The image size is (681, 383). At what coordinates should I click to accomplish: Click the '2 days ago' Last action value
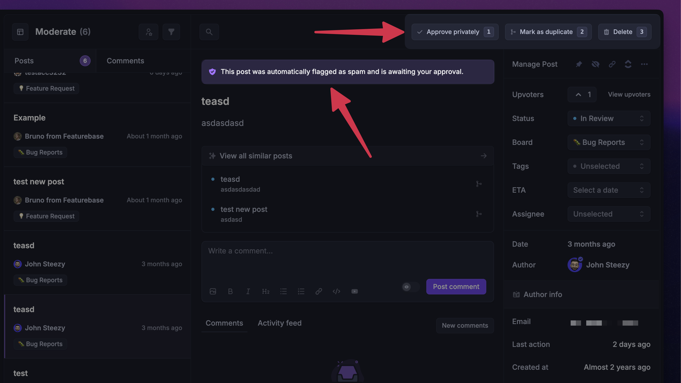[x=631, y=344]
